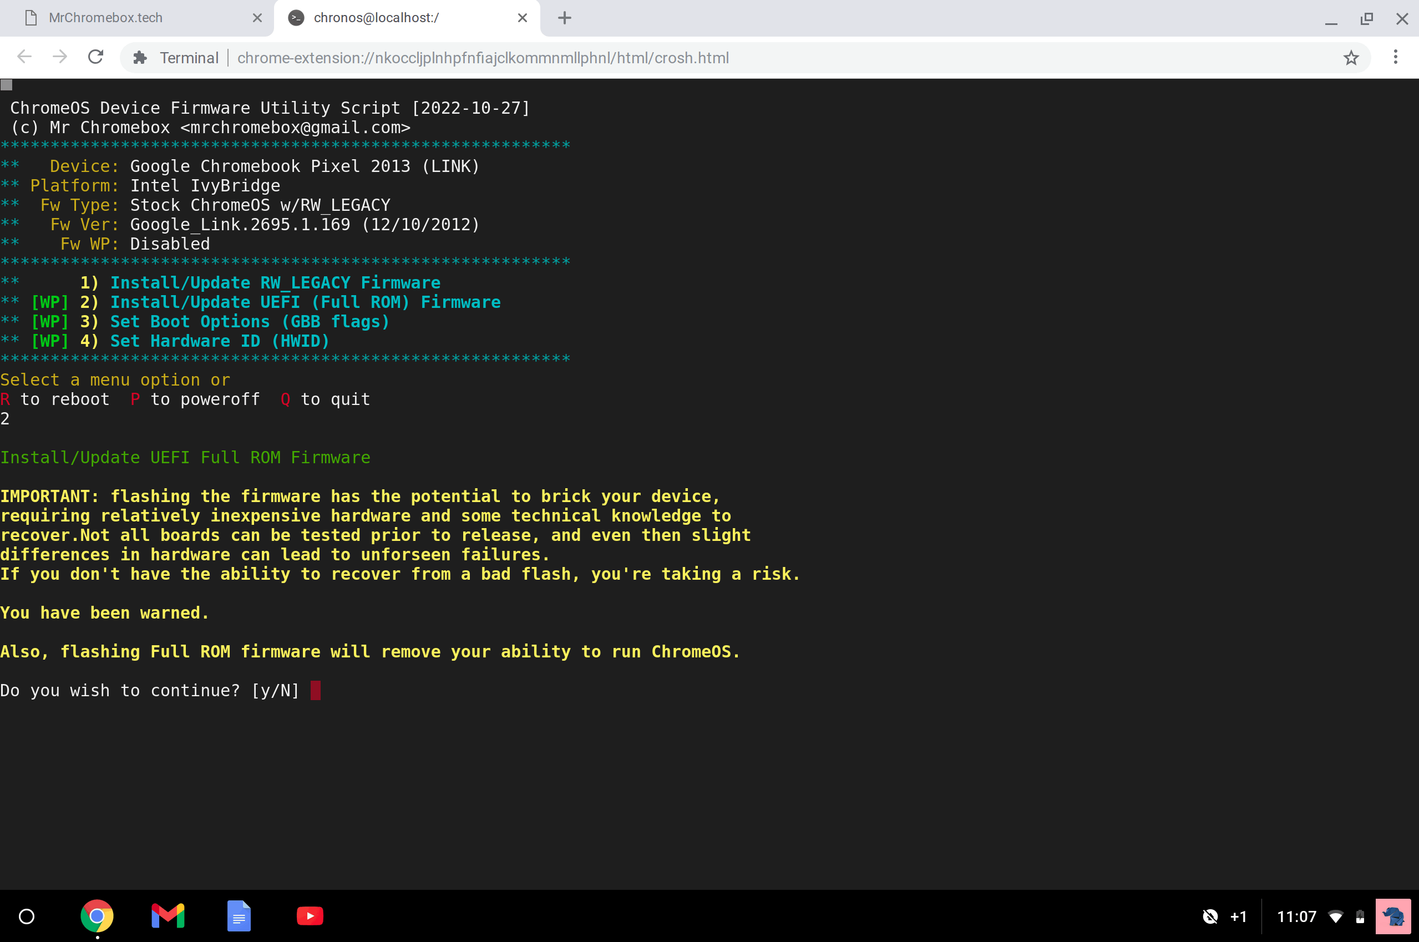The height and width of the screenshot is (942, 1419).
Task: Bookmark this page with star icon
Action: point(1351,58)
